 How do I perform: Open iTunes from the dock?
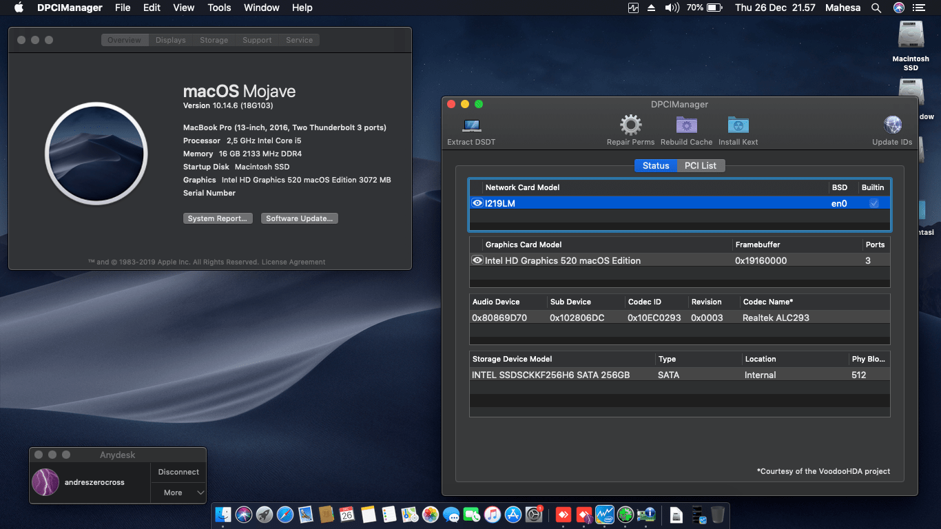(492, 514)
